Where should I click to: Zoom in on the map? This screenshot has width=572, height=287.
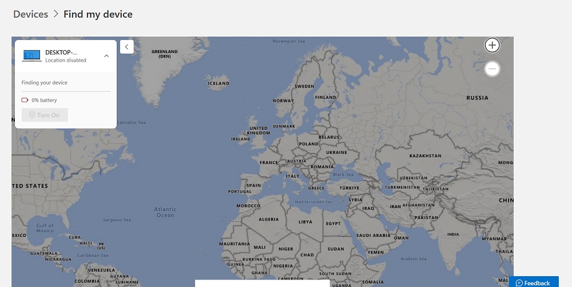(x=492, y=45)
